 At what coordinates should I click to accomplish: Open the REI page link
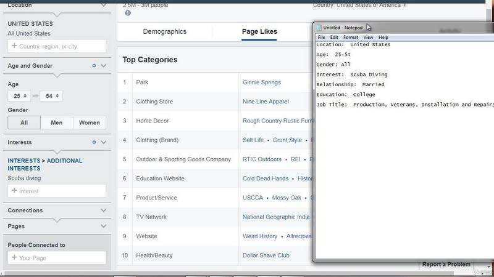tap(295, 159)
